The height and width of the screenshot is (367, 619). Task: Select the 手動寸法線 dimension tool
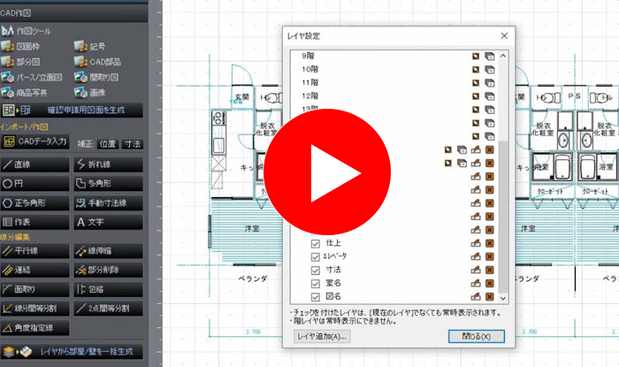point(108,203)
